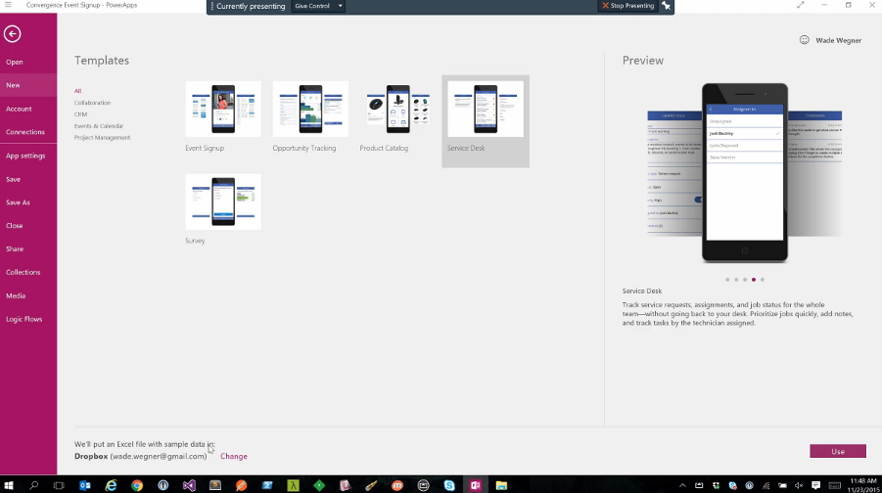
Task: Filter templates by CRM
Action: [x=80, y=114]
